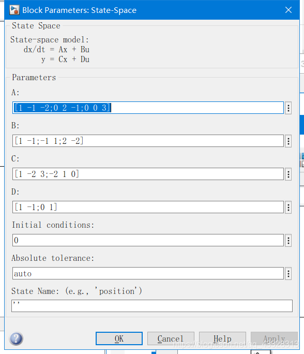The width and height of the screenshot is (304, 354).
Task: Focus the Initial conditions text box
Action: pos(148,240)
